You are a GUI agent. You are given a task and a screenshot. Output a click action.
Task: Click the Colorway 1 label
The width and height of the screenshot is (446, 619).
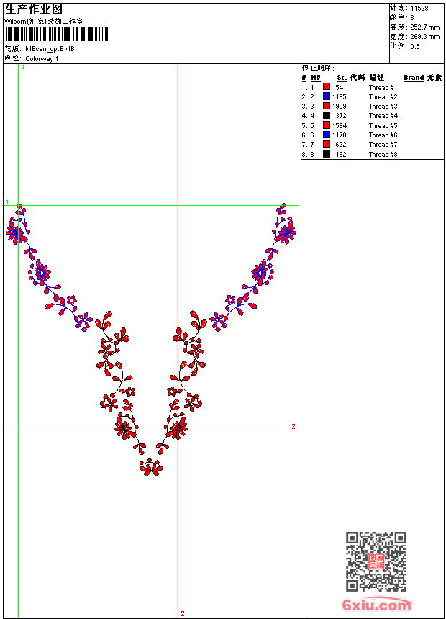(42, 58)
